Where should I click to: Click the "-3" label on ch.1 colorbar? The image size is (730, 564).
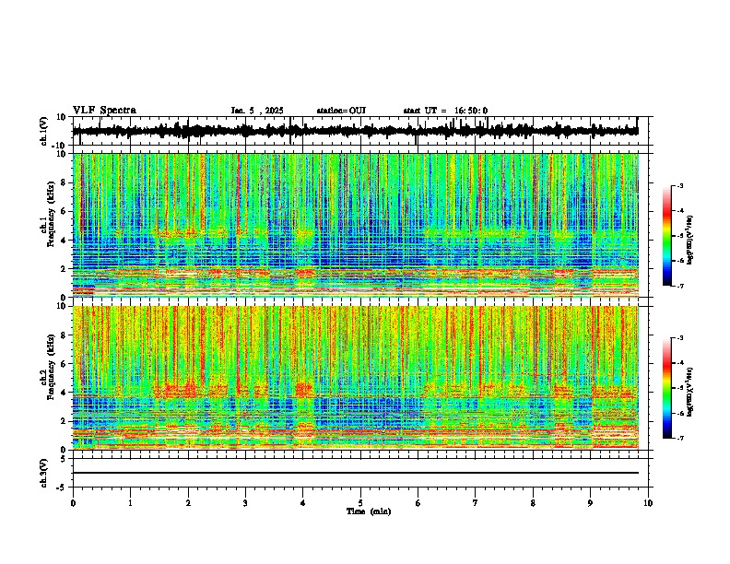click(x=679, y=186)
